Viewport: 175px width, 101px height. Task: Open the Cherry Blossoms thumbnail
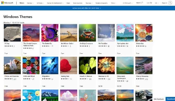pyautogui.click(x=144, y=65)
